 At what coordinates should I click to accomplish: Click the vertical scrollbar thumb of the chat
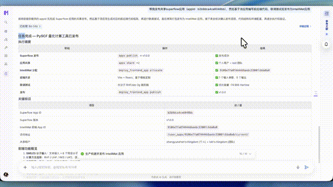pyautogui.click(x=319, y=144)
